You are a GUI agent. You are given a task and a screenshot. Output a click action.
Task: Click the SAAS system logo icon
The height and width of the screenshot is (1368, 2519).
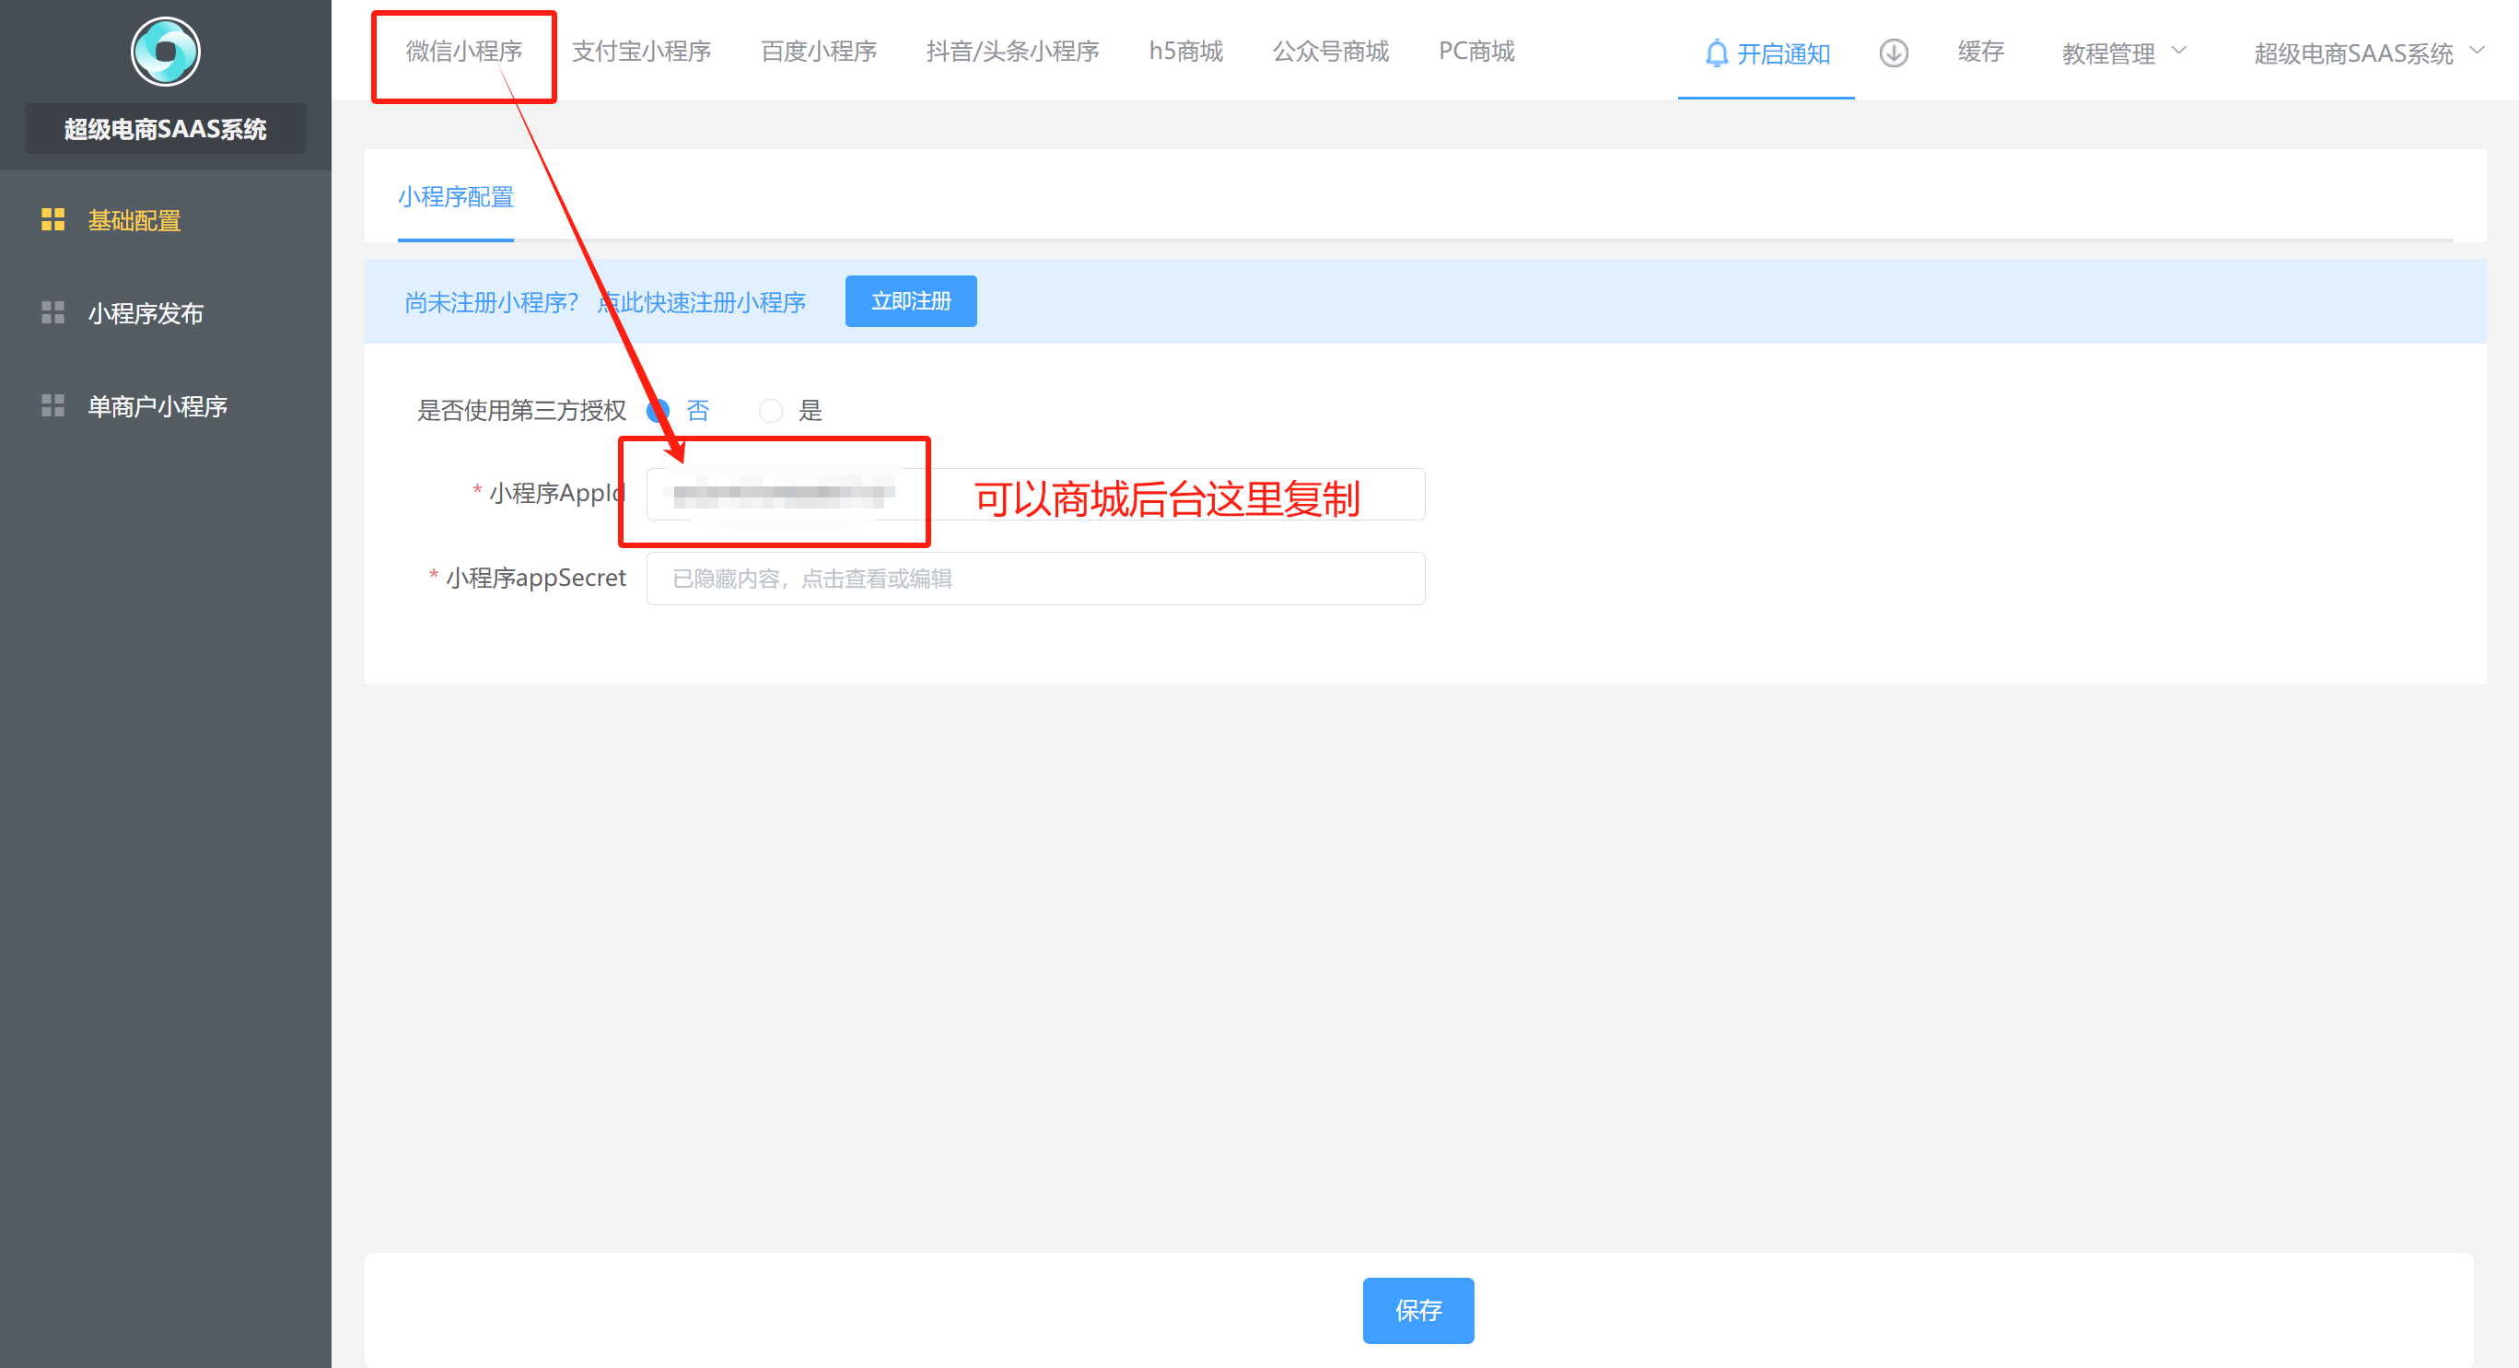tap(165, 52)
